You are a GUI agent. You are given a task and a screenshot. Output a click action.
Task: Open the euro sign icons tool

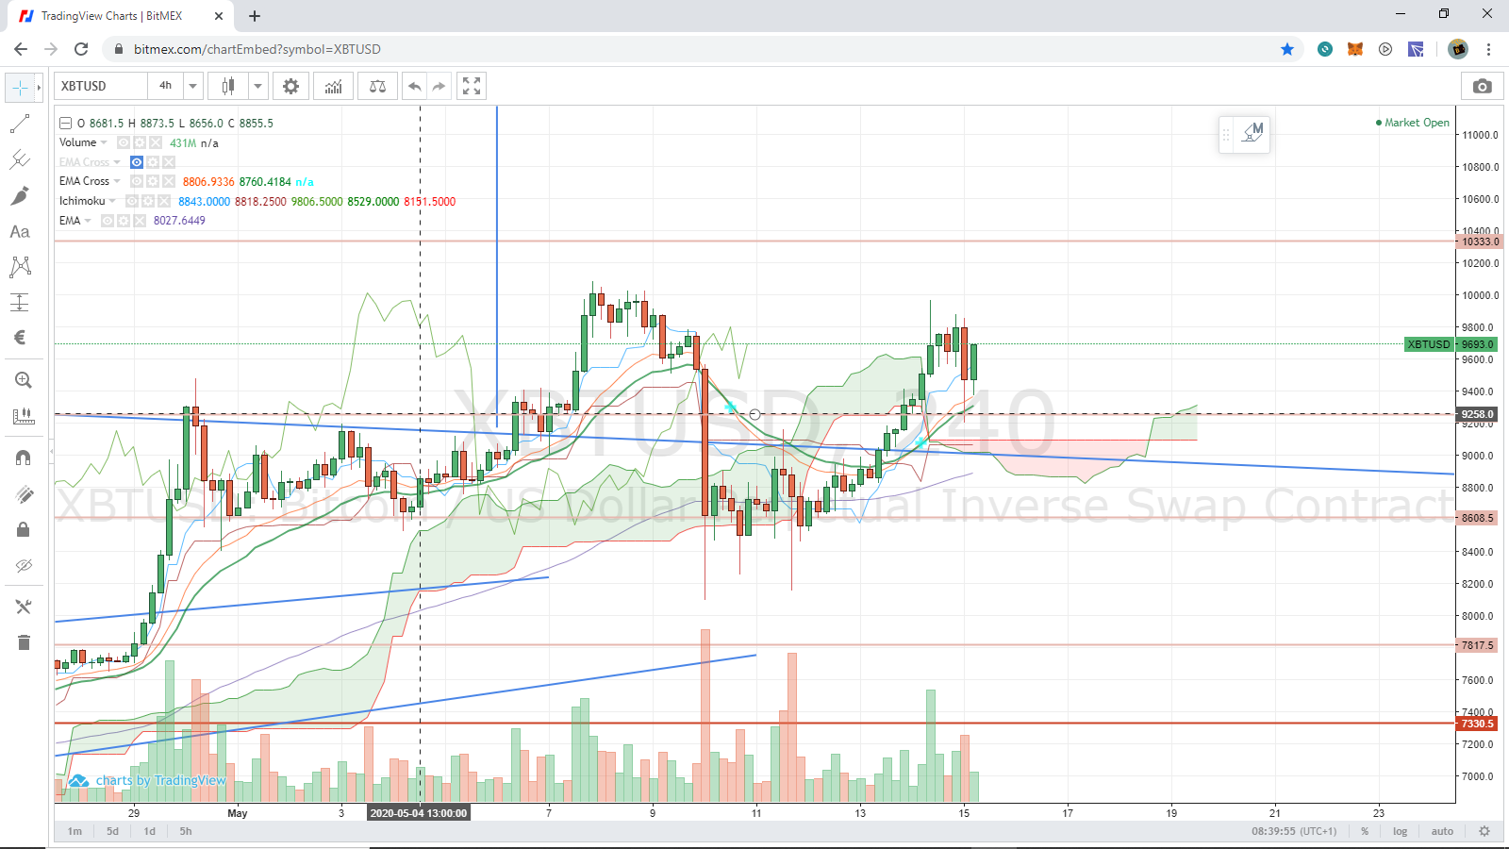20,338
